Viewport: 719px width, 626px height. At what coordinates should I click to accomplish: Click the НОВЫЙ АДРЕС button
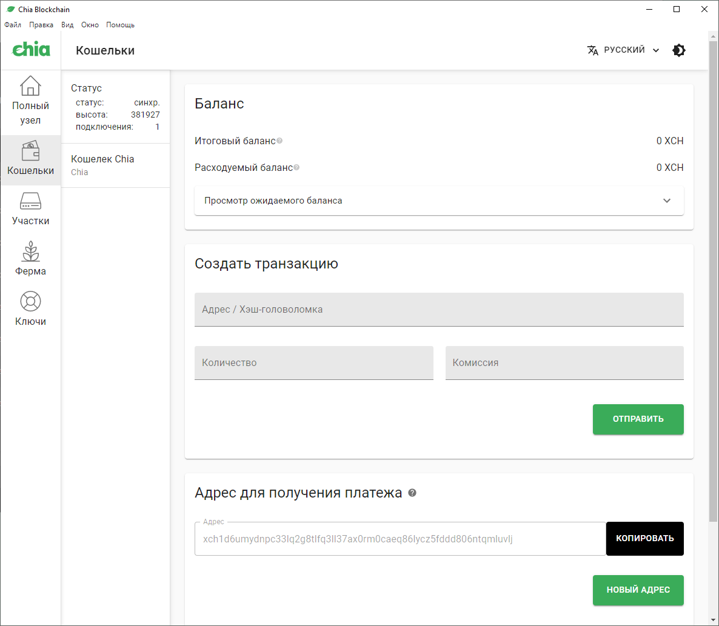pos(638,590)
